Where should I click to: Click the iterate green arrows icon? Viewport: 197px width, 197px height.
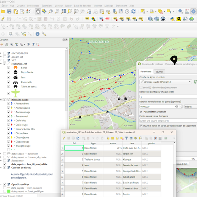click(x=195, y=82)
